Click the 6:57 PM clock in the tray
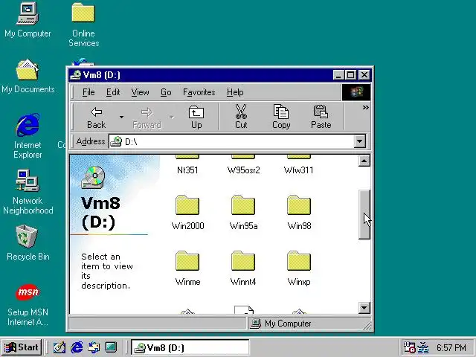 [x=451, y=347]
